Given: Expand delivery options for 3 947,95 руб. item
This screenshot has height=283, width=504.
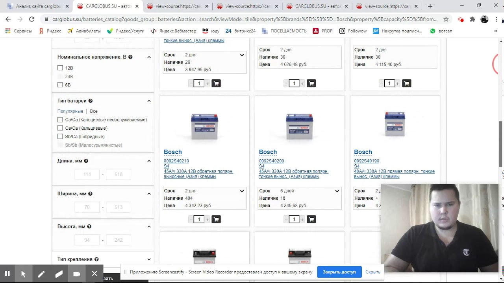Looking at the screenshot, I should (x=242, y=55).
